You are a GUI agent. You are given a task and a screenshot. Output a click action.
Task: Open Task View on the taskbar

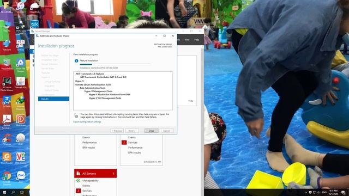[22, 192]
